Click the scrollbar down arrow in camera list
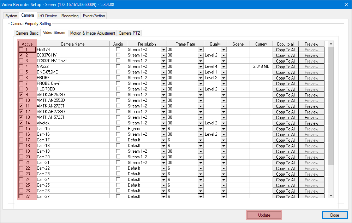This screenshot has height=223, width=352. click(x=331, y=195)
